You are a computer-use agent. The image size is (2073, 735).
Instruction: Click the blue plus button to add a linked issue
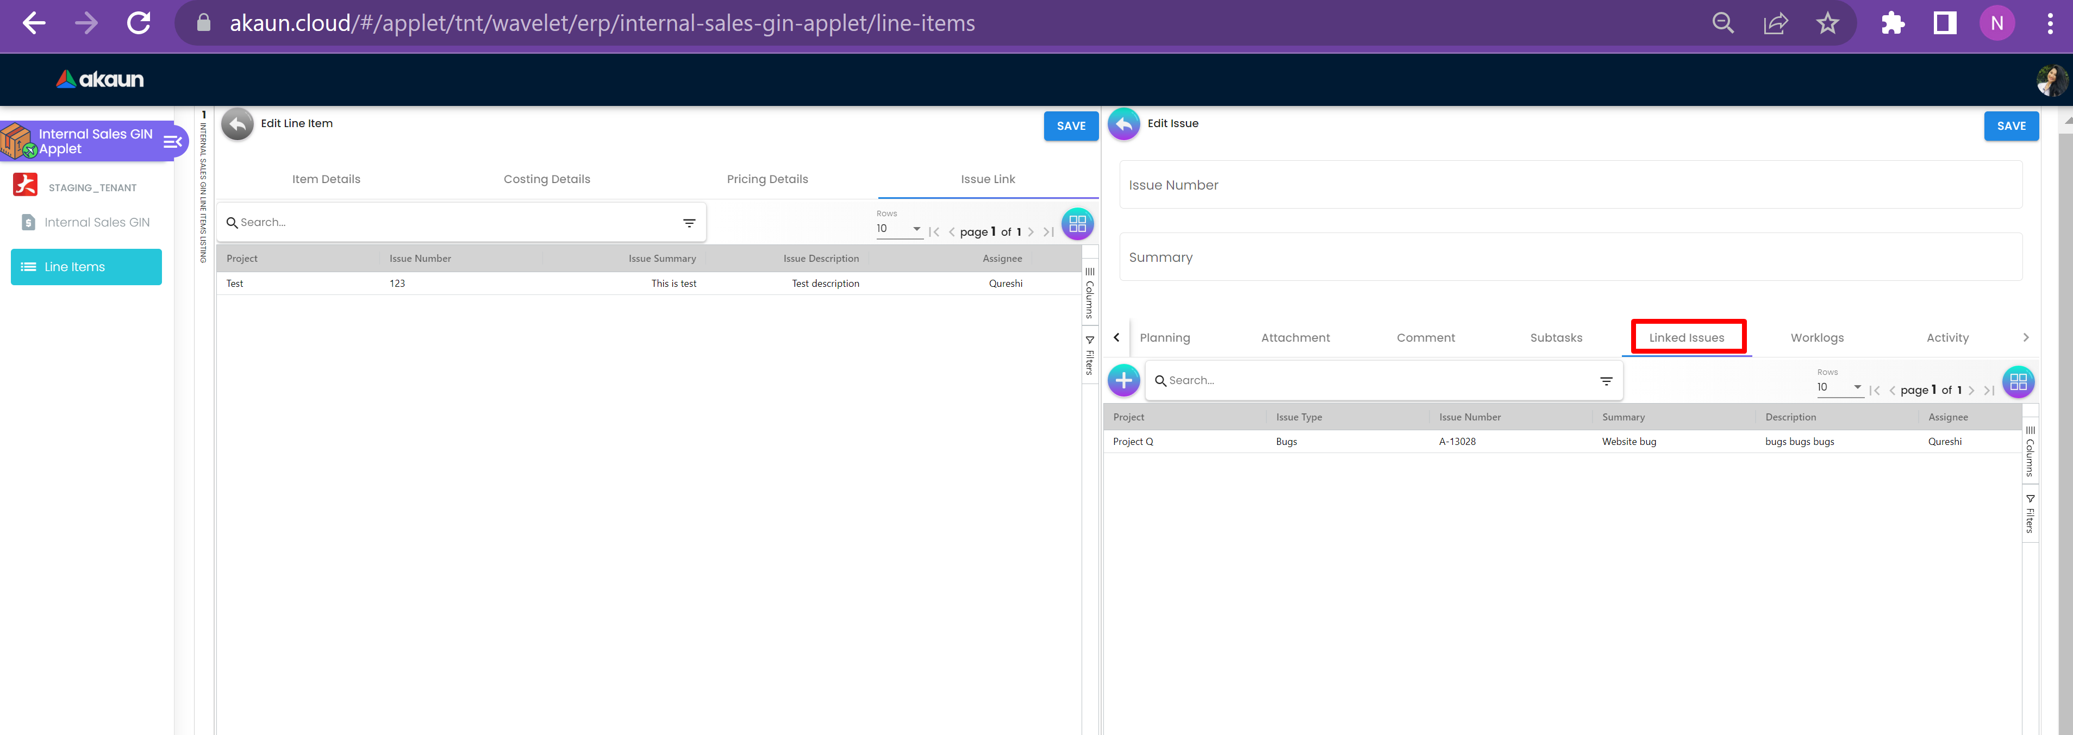1123,380
